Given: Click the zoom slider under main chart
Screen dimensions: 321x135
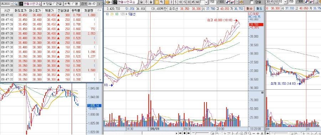Looking at the screenshot, I should 201,133.
